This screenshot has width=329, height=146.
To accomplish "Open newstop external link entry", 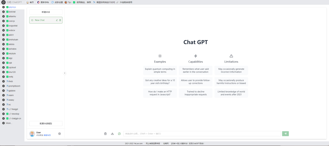I will 12,114.
